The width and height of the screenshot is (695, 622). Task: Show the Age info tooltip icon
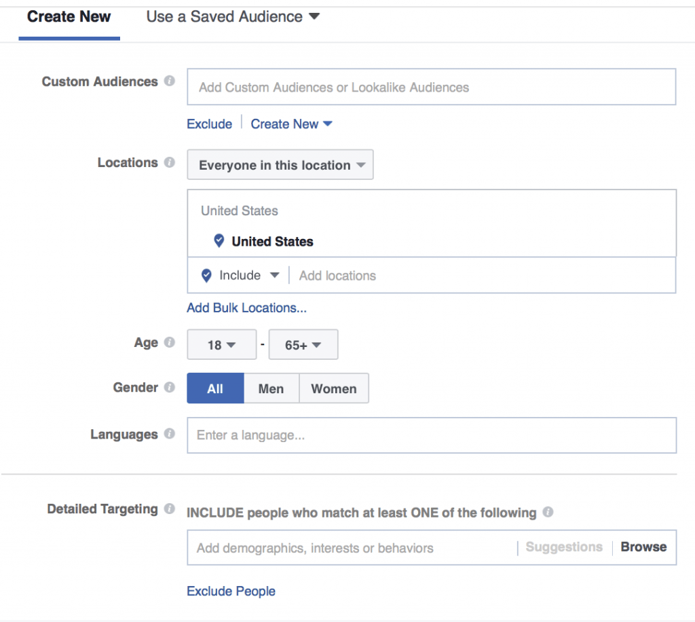(x=169, y=342)
